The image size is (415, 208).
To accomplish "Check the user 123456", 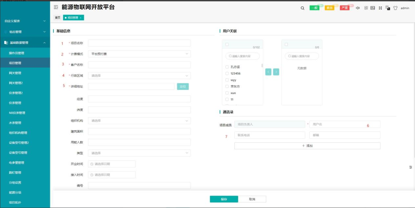I will pos(227,73).
